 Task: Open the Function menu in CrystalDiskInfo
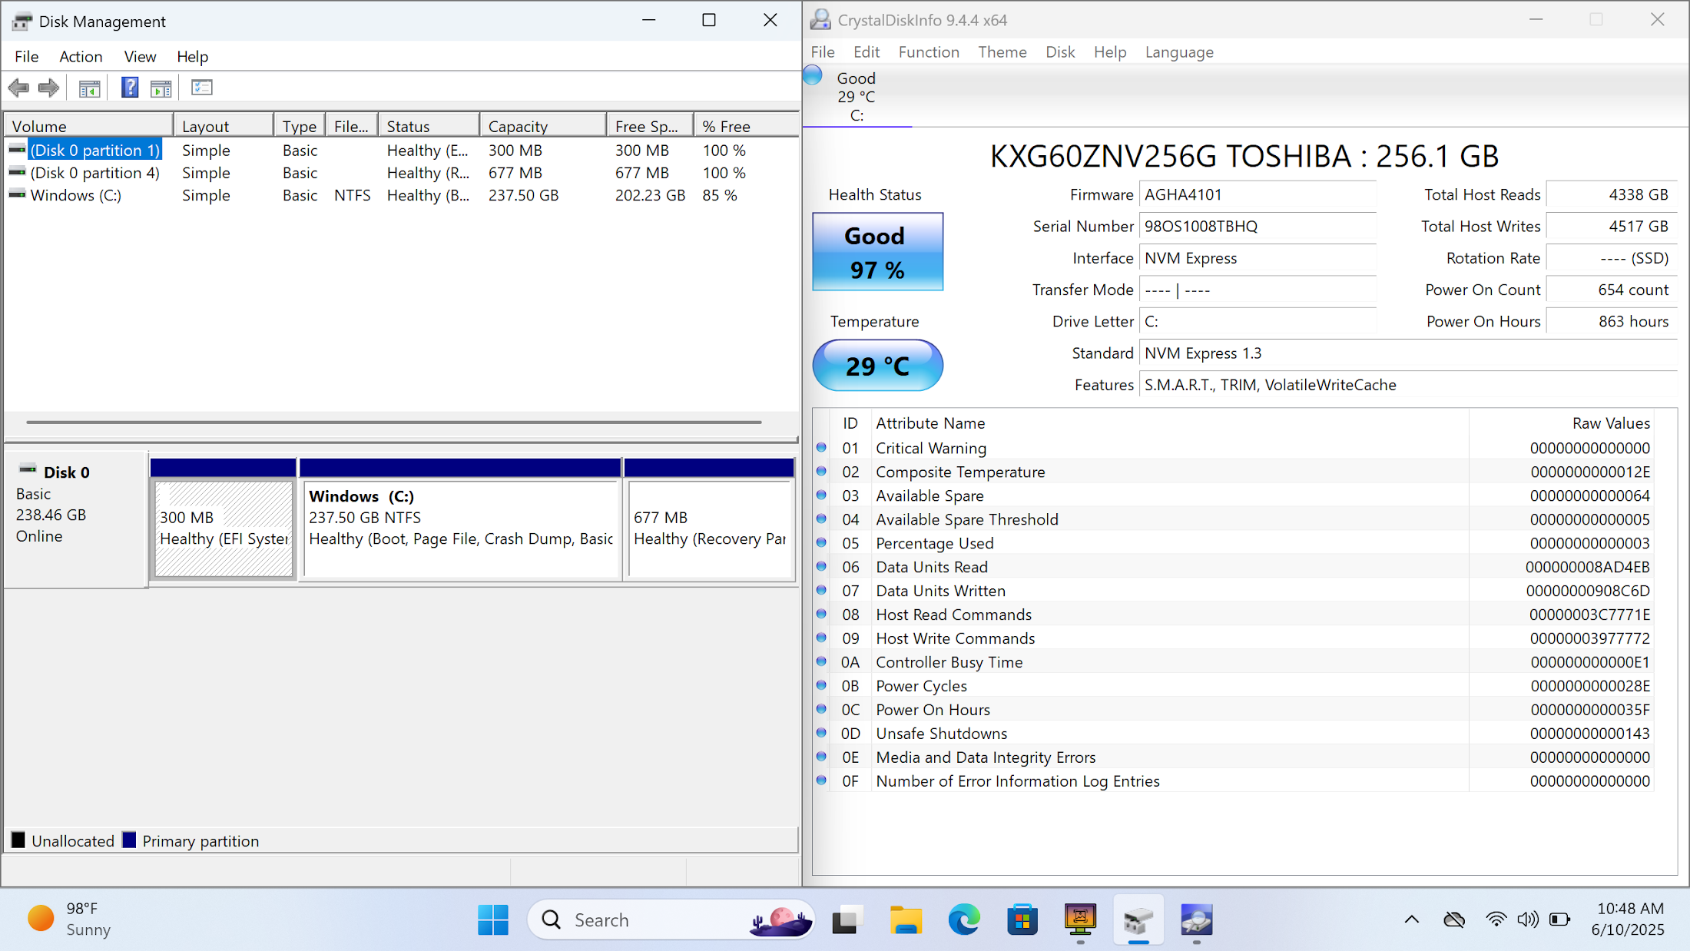(929, 51)
